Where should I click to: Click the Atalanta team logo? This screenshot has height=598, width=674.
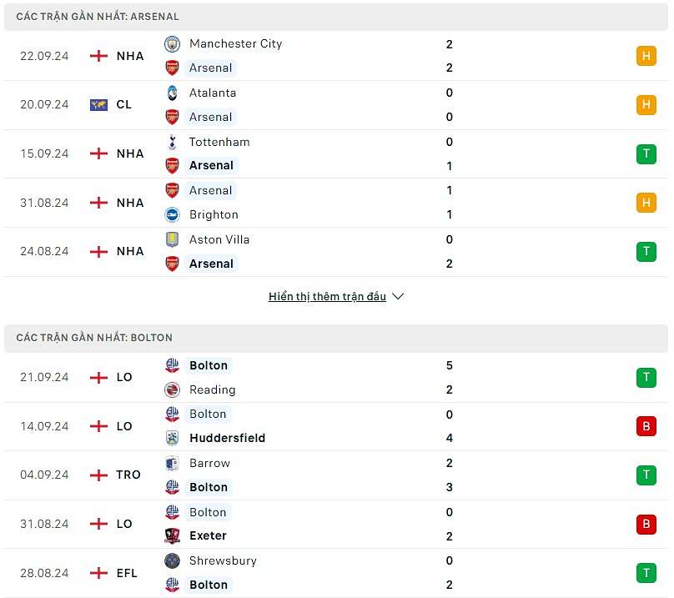click(x=172, y=93)
